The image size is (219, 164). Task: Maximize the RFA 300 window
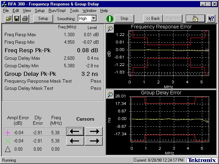click(208, 4)
